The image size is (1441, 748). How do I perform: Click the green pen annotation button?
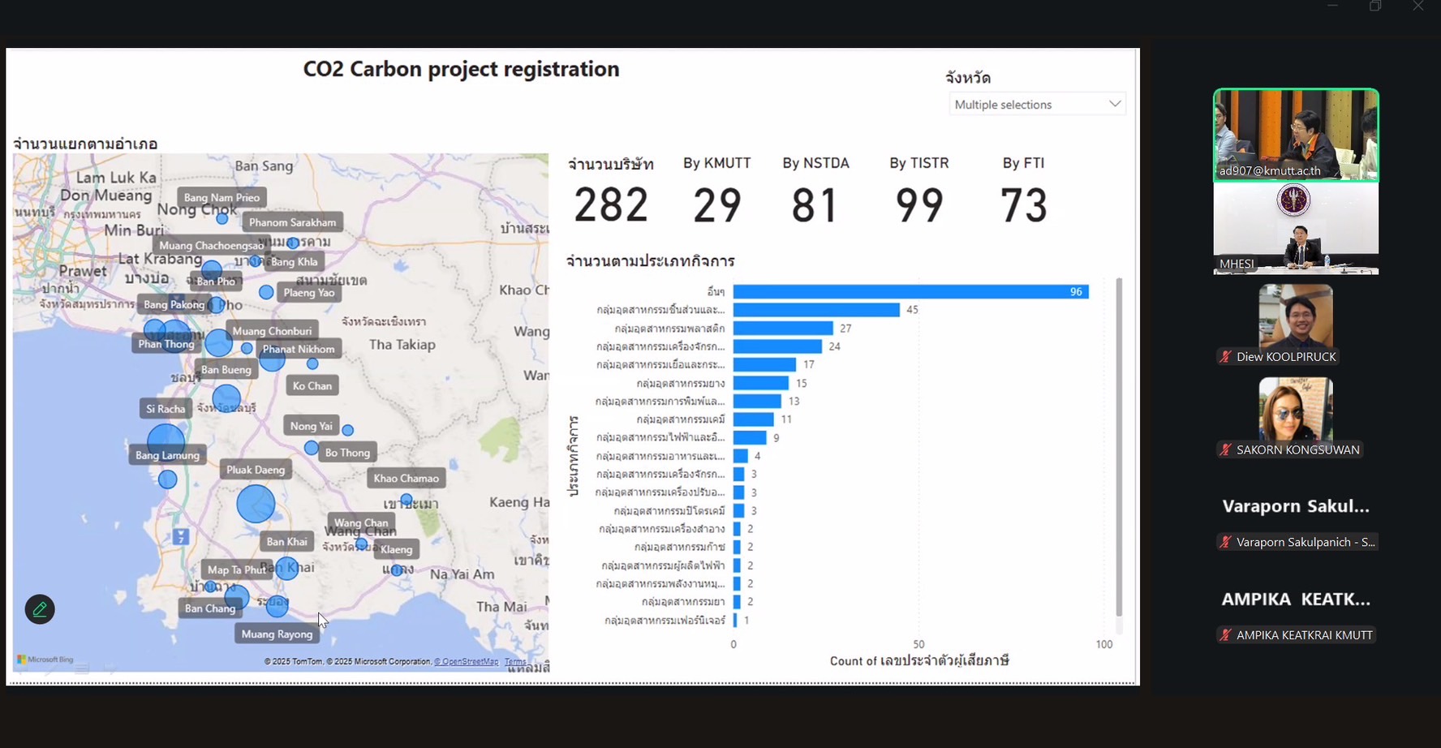pos(40,609)
